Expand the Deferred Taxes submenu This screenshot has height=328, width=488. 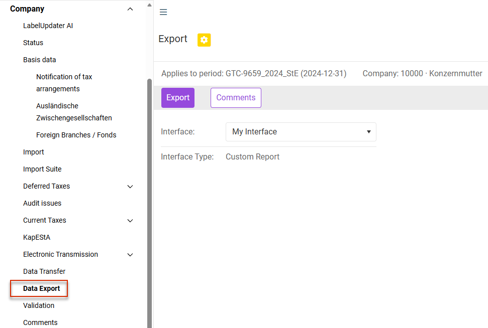(130, 187)
